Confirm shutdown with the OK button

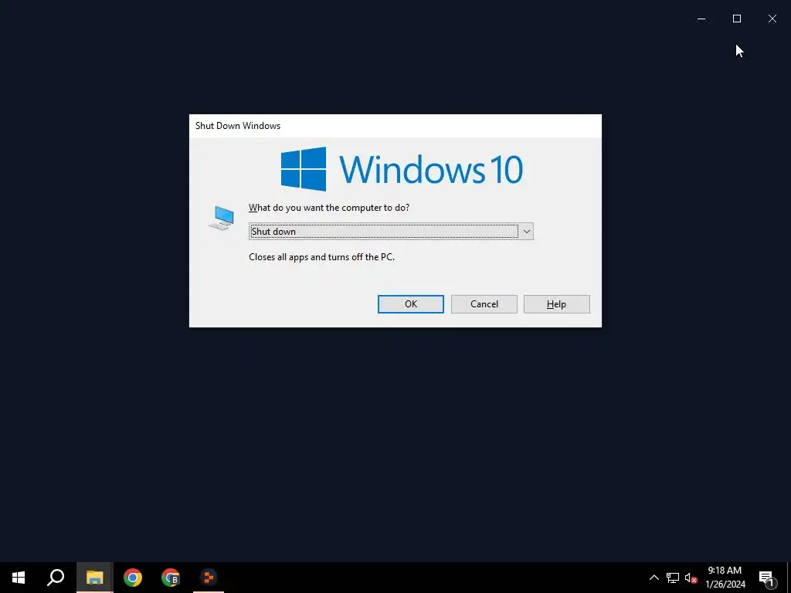411,304
